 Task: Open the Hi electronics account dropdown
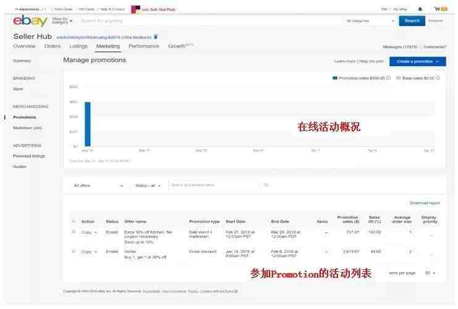click(x=30, y=9)
